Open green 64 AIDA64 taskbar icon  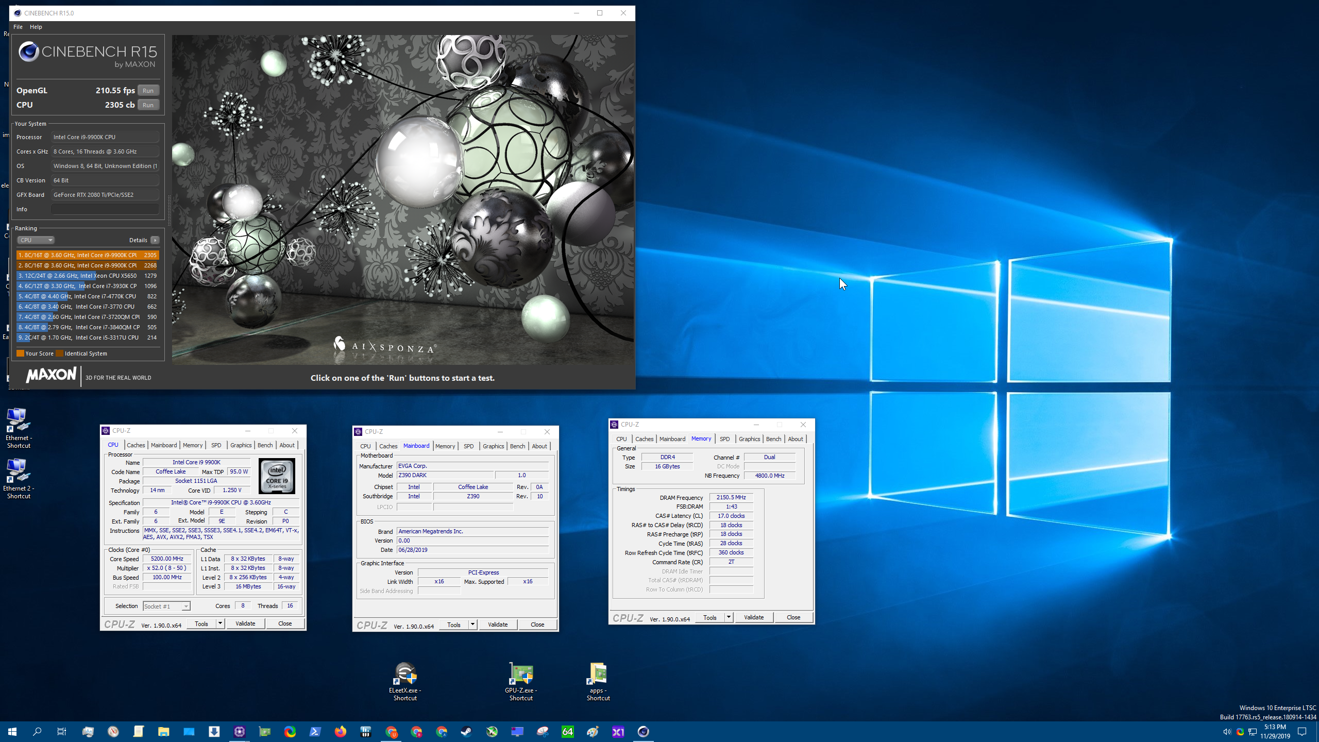coord(568,732)
